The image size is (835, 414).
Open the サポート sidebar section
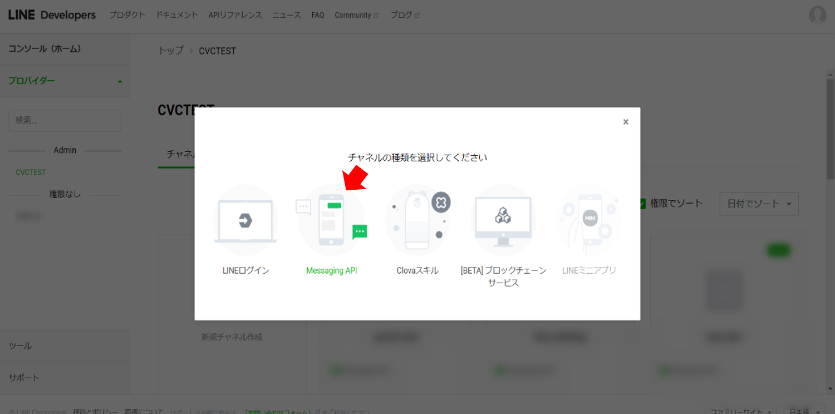click(65, 378)
